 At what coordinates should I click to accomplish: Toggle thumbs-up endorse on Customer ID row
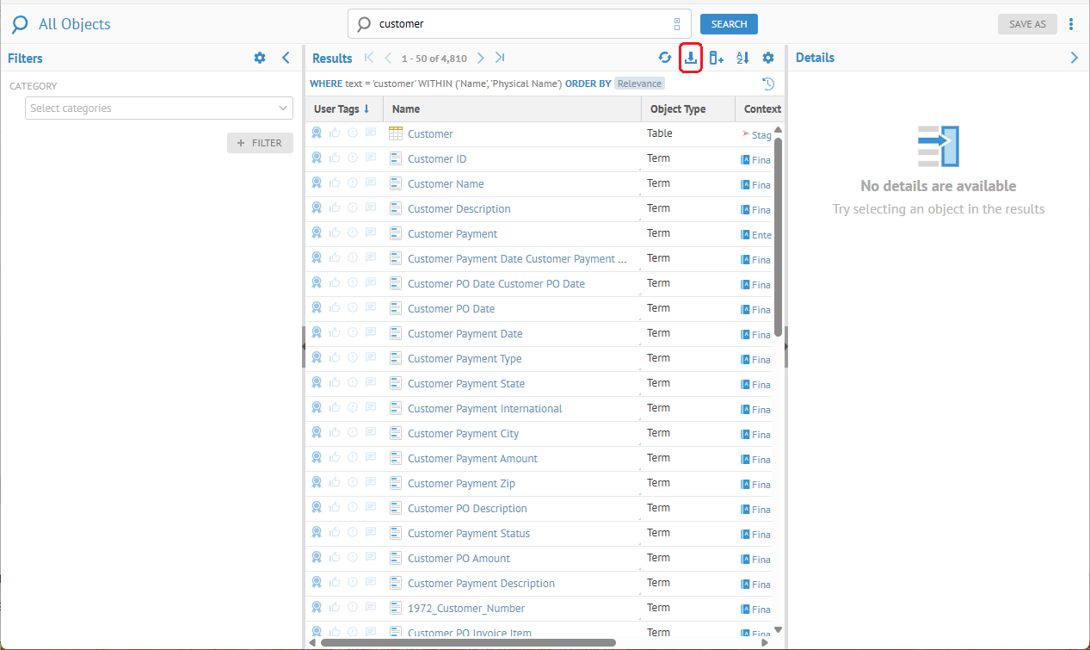pyautogui.click(x=335, y=158)
